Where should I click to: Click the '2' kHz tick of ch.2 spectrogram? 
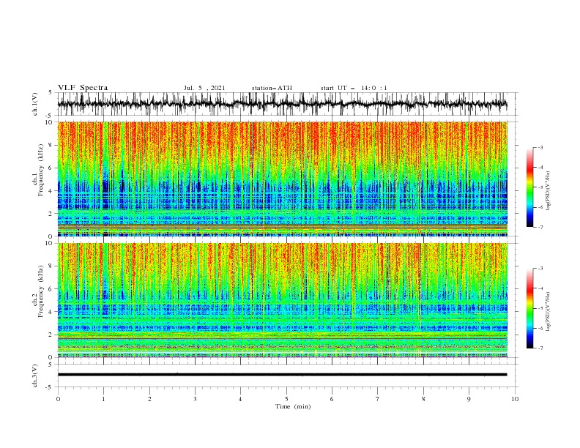(x=51, y=335)
